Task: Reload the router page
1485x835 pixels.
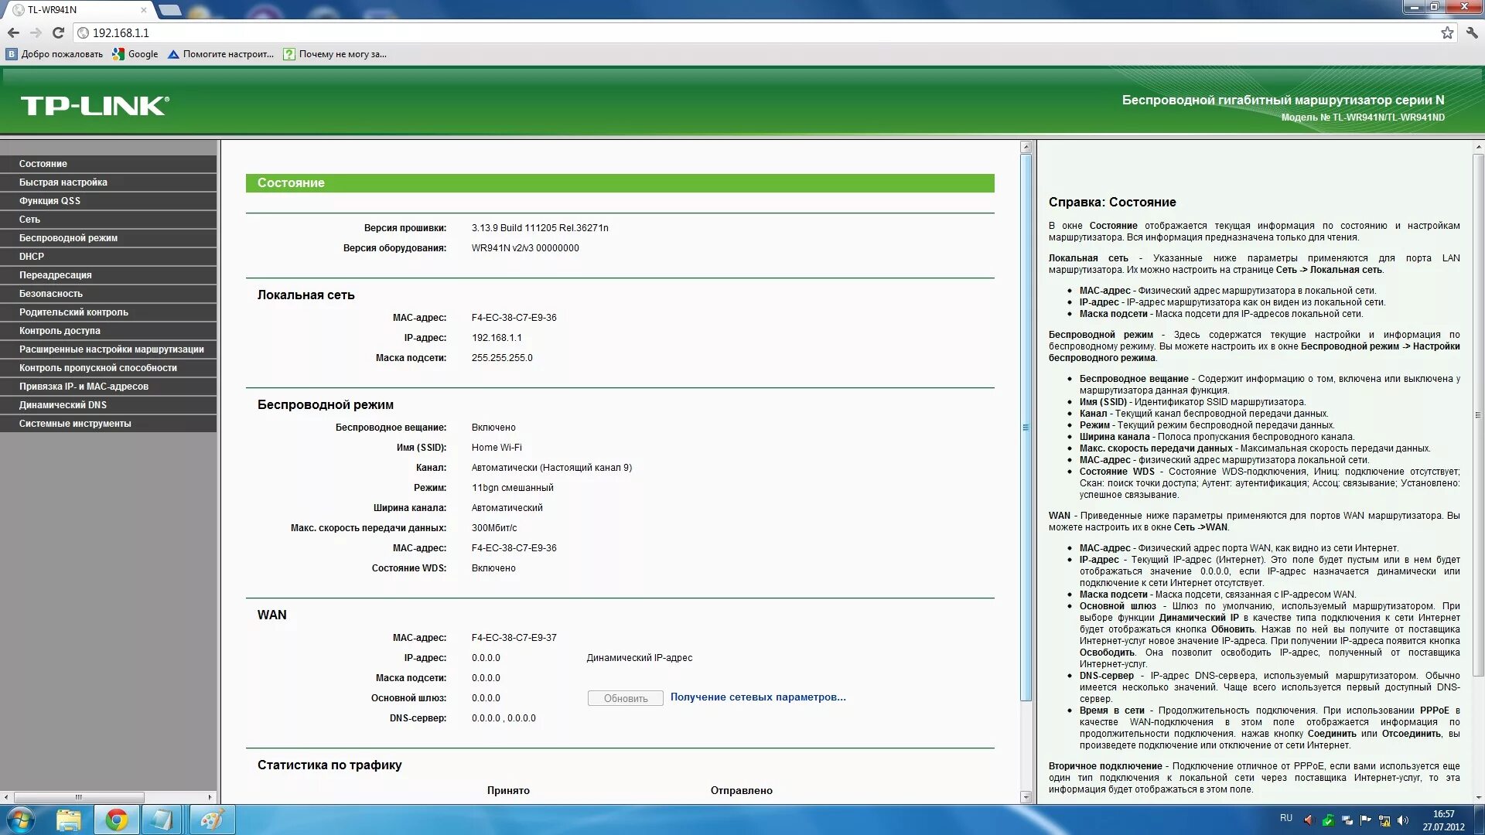Action: click(58, 32)
